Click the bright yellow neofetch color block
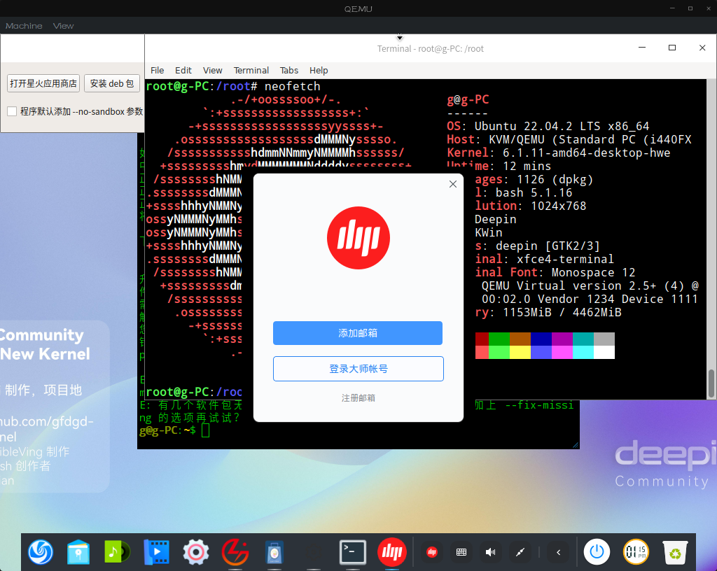The height and width of the screenshot is (571, 717). point(520,352)
